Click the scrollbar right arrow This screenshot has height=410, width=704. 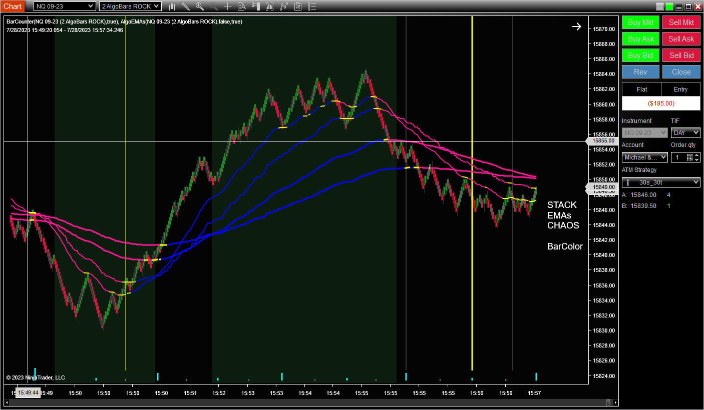point(615,402)
